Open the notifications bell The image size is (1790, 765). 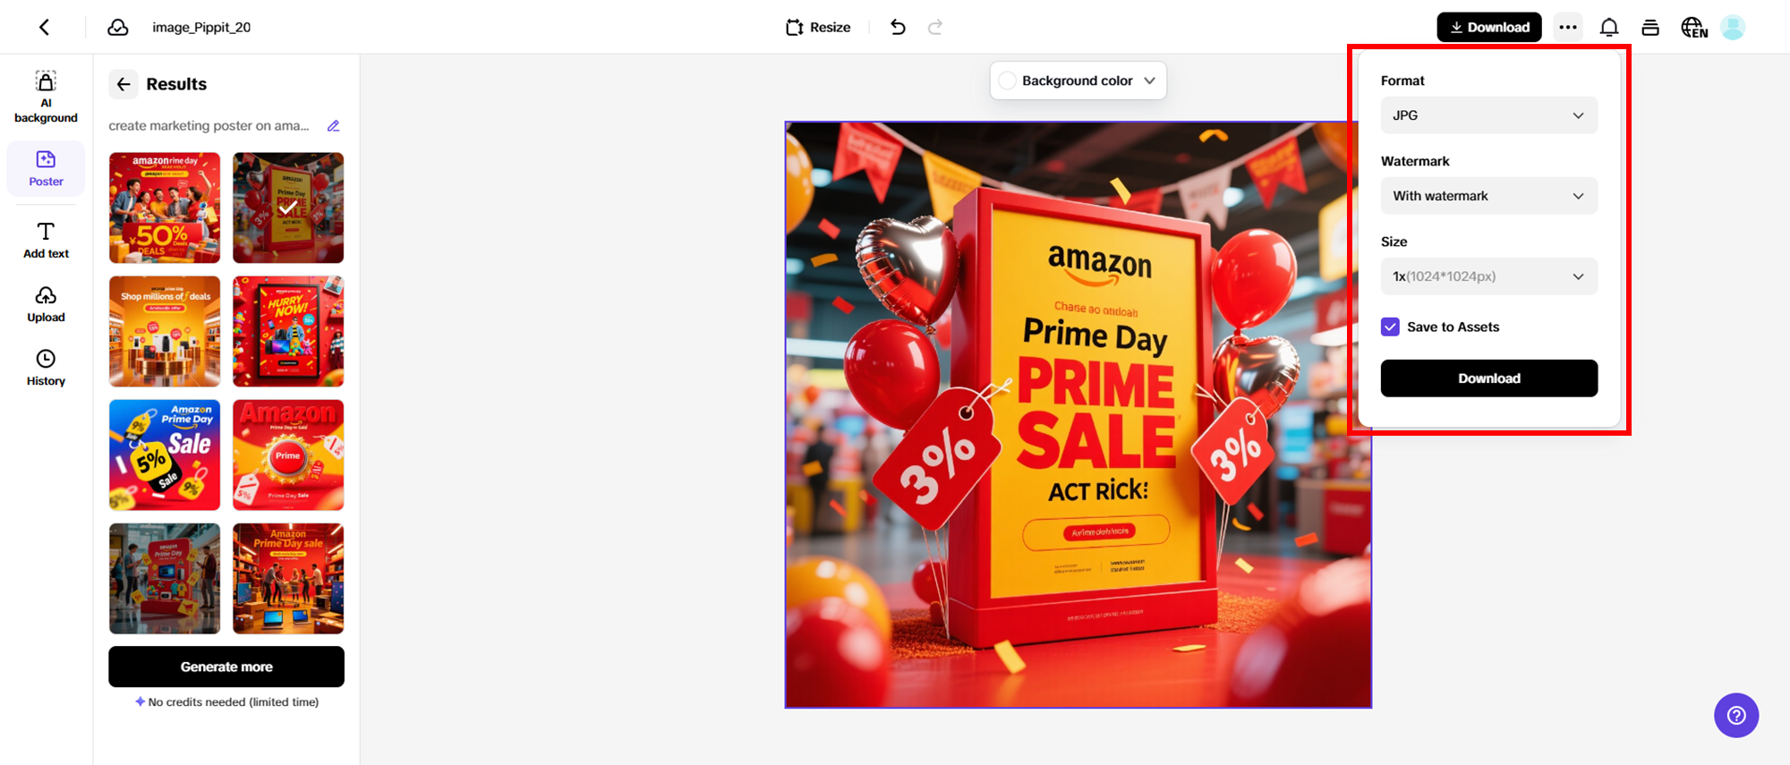click(x=1609, y=27)
